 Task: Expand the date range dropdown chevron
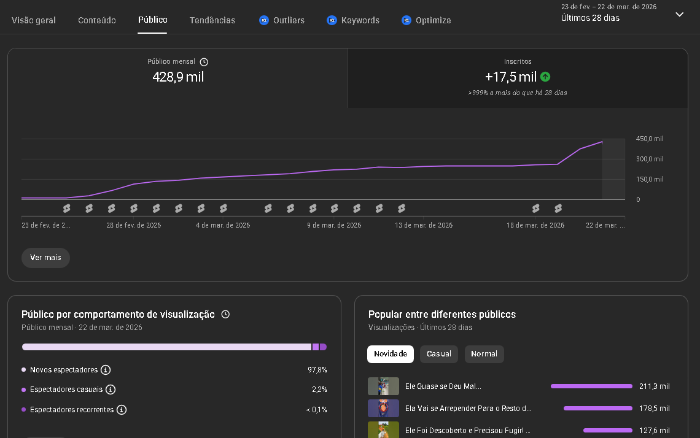click(679, 14)
